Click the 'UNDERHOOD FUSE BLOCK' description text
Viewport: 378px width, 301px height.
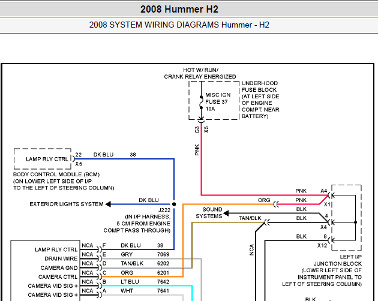tap(260, 100)
